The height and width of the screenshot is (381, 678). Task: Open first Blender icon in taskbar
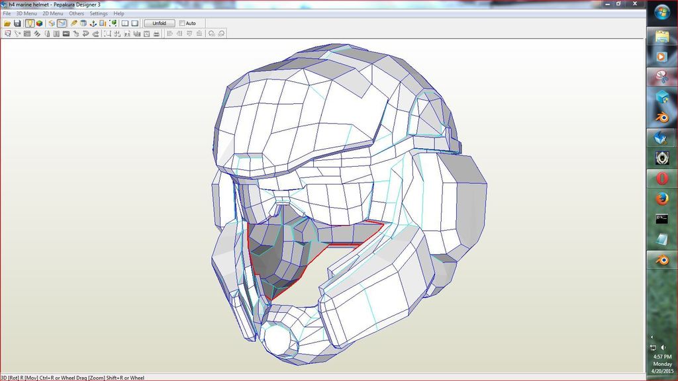662,117
